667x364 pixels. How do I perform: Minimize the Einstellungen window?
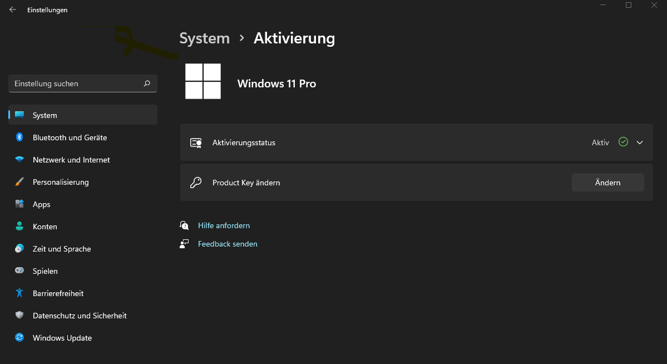point(603,5)
